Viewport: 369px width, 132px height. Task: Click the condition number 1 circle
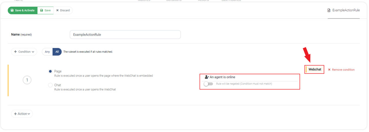point(27,80)
